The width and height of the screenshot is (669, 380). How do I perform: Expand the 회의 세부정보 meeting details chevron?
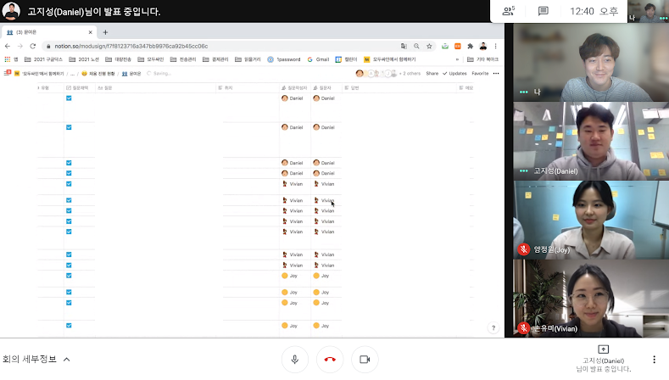tap(66, 360)
